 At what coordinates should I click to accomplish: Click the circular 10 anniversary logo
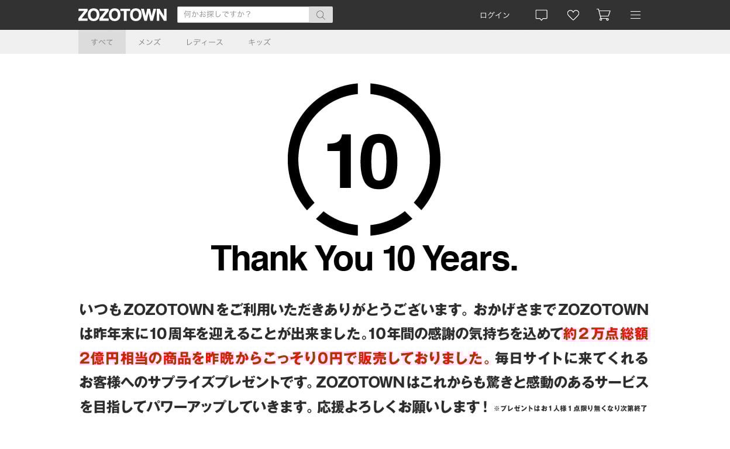pos(364,159)
